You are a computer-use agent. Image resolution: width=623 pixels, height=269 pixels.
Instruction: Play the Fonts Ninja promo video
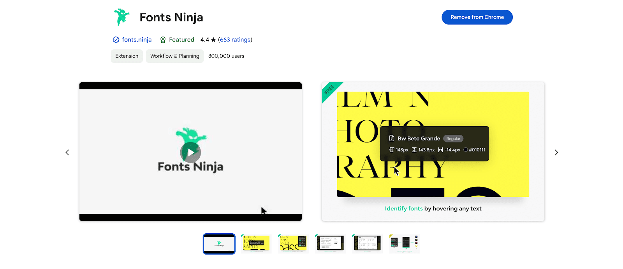click(x=190, y=152)
